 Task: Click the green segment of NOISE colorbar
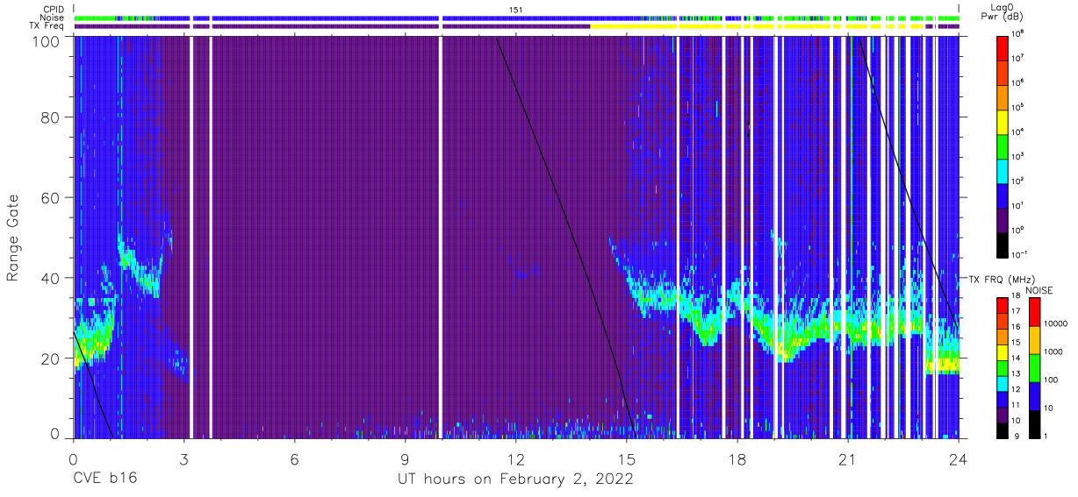[x=1035, y=367]
